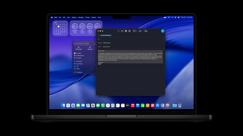This screenshot has width=243, height=136.
Task: Open the Aa text format options
Action: pos(122,31)
